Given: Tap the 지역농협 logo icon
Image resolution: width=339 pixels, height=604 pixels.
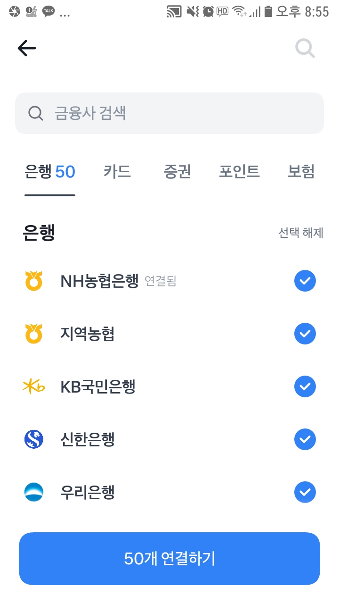Looking at the screenshot, I should point(33,334).
